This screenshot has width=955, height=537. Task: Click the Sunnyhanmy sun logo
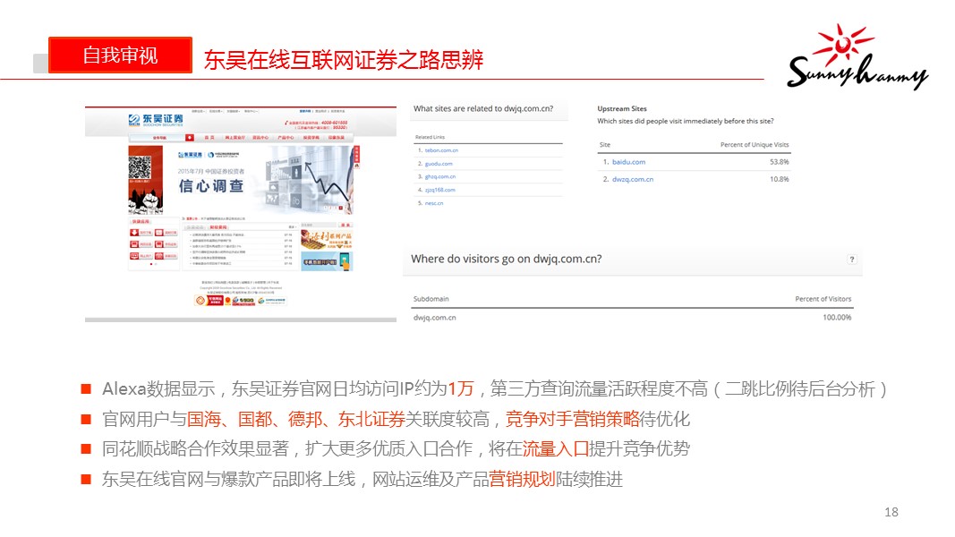[857, 56]
